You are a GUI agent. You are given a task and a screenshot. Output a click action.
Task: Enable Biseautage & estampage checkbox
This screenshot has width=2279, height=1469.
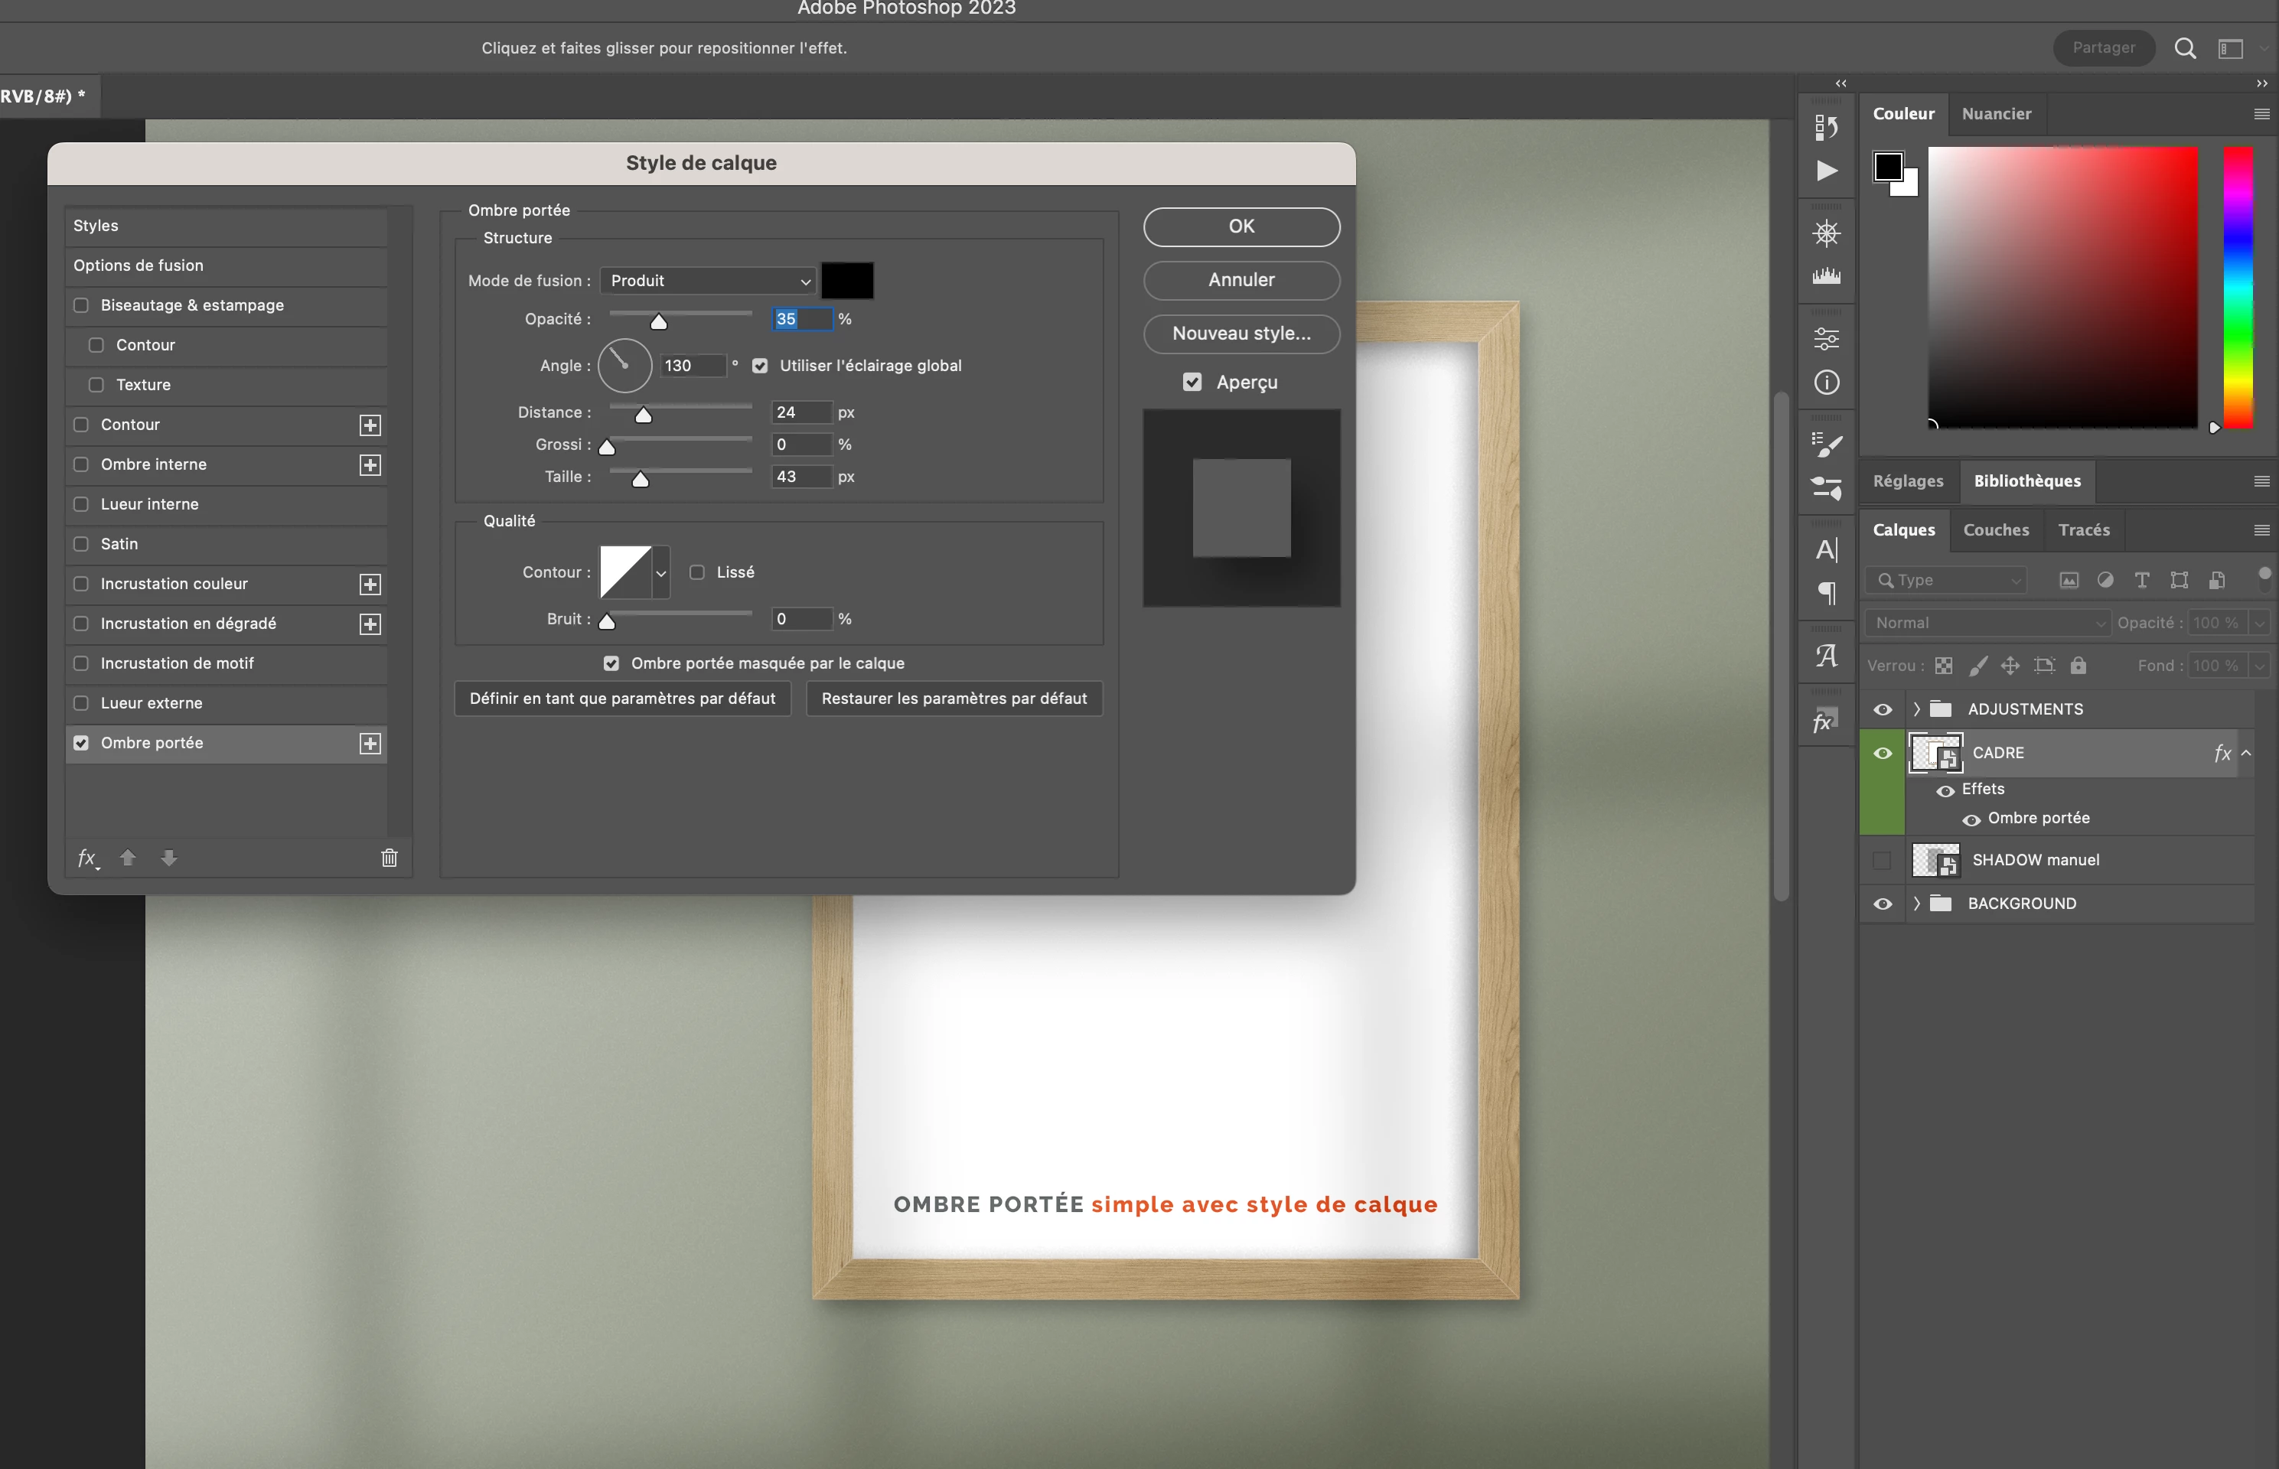[81, 305]
